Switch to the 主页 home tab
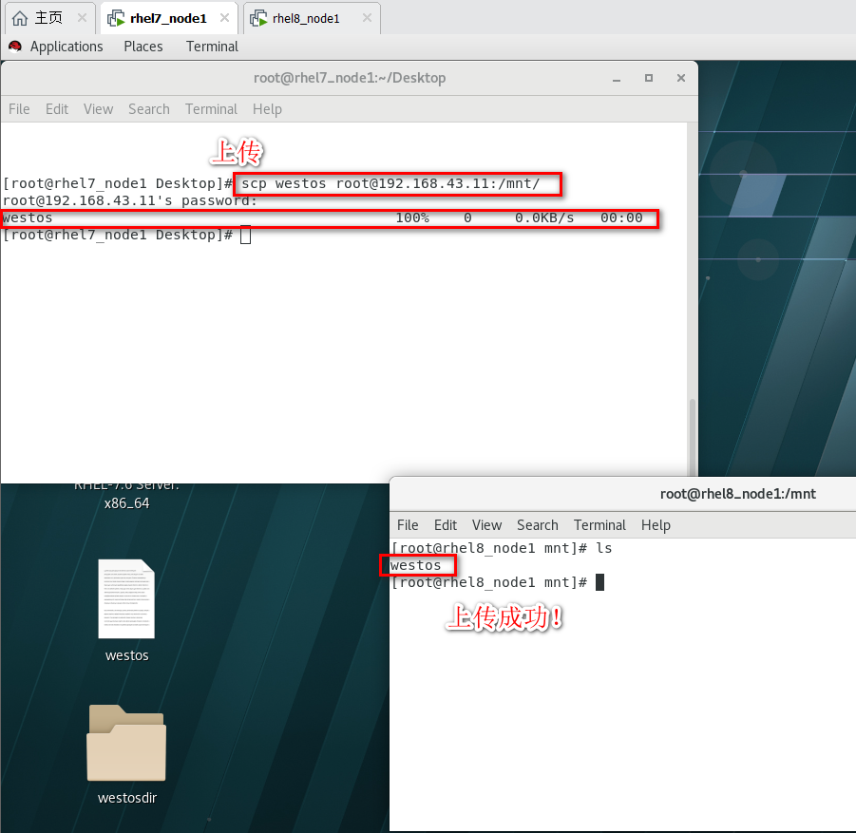 [49, 18]
